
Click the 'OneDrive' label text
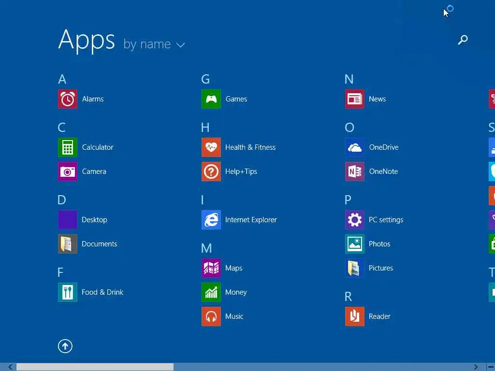coord(384,147)
